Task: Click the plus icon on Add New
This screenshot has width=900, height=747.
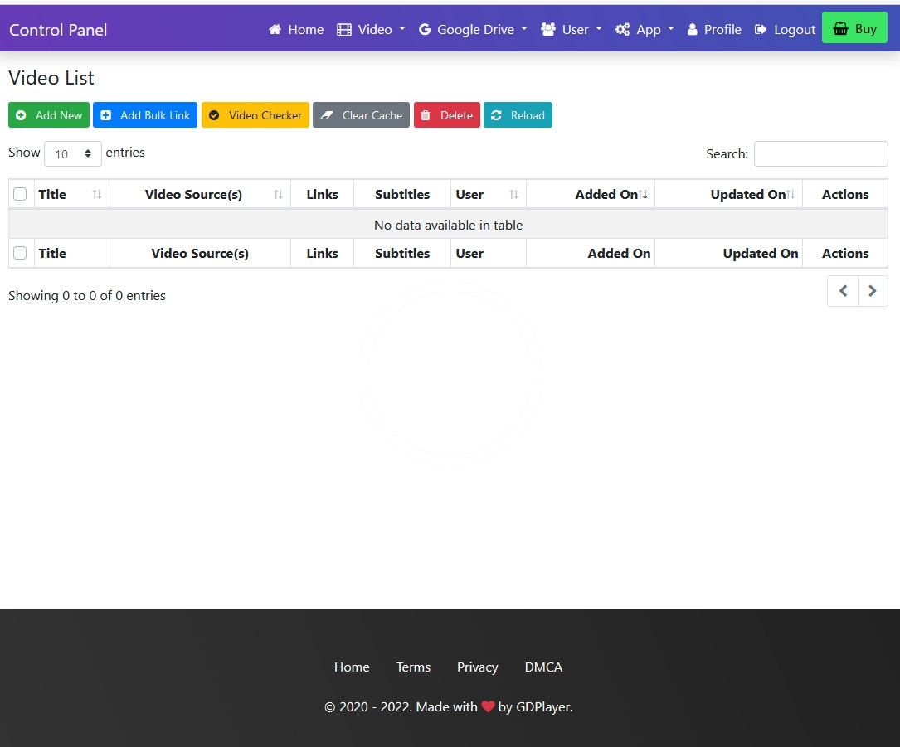Action: pyautogui.click(x=21, y=115)
